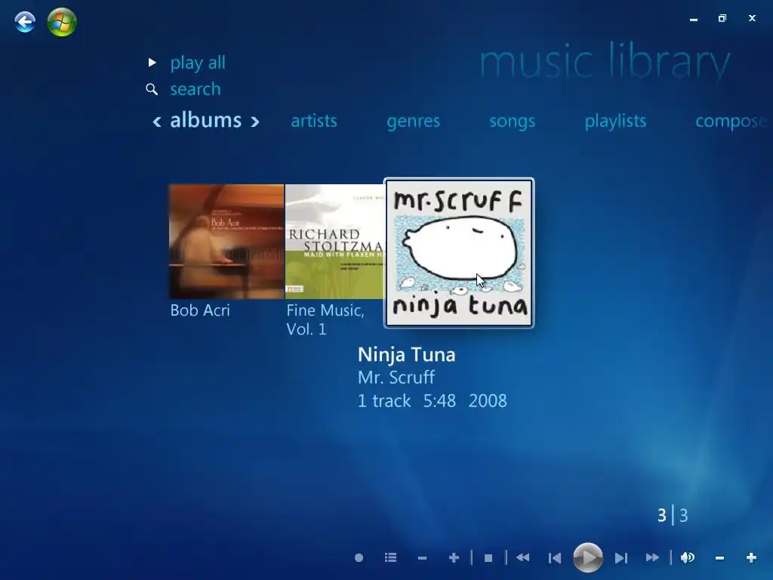Restore down the Media Center window
Viewport: 773px width, 580px height.
tap(722, 18)
